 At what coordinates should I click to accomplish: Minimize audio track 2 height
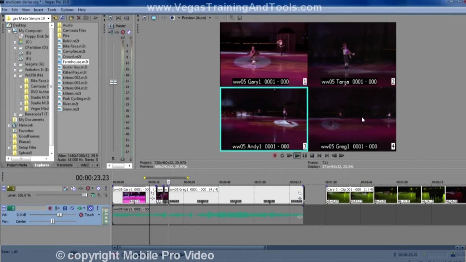pos(4,207)
